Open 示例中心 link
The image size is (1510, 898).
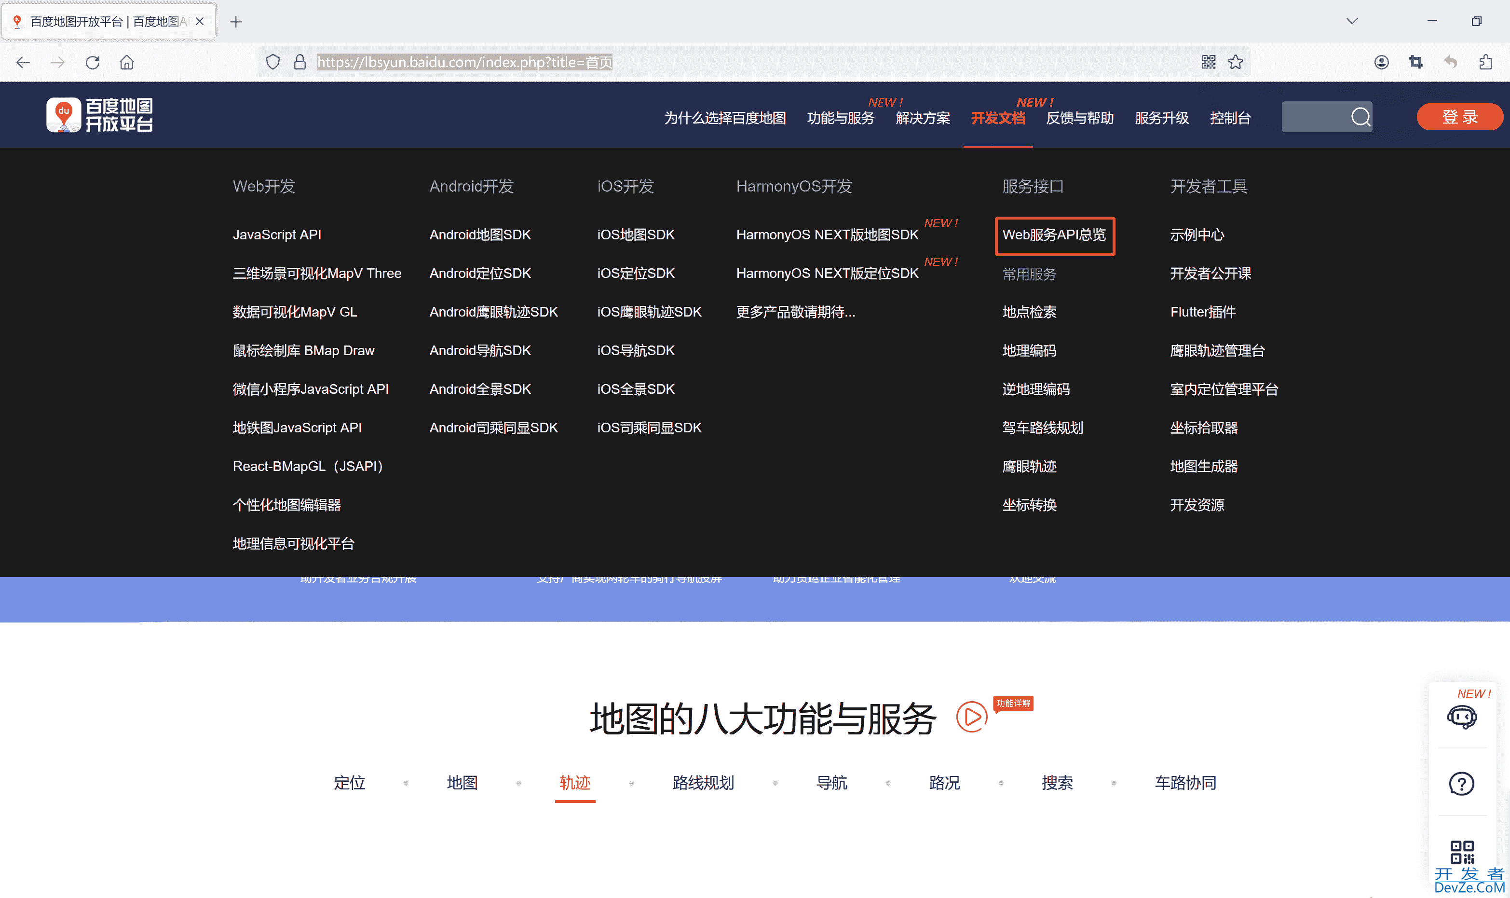1197,235
